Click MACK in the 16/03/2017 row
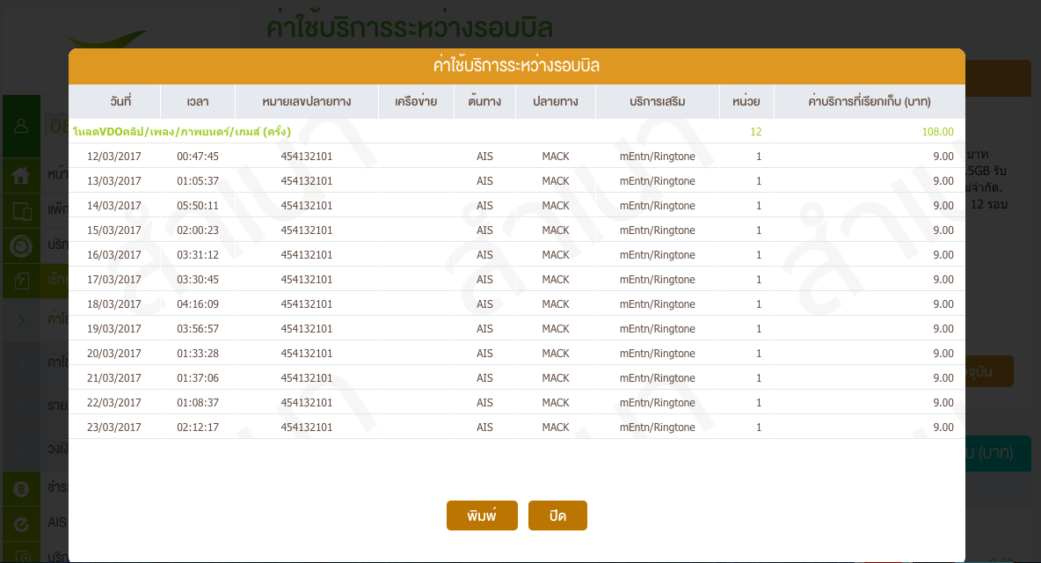1041x563 pixels. click(556, 254)
